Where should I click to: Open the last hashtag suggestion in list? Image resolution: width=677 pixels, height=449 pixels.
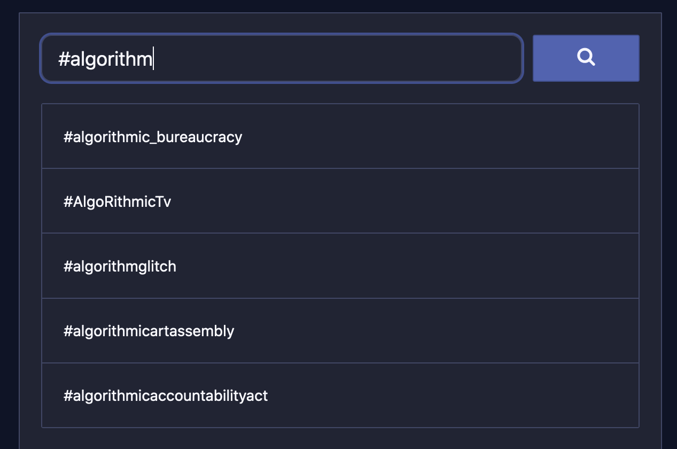click(x=340, y=395)
